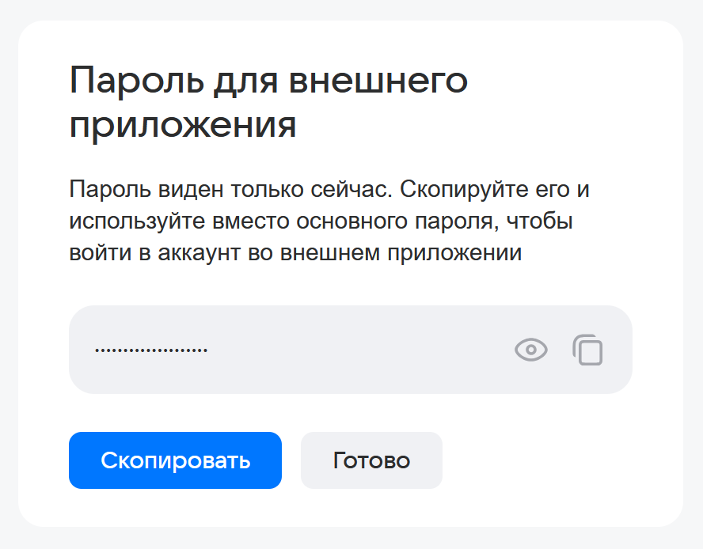
Task: Click the masked password dots
Action: pyautogui.click(x=151, y=350)
